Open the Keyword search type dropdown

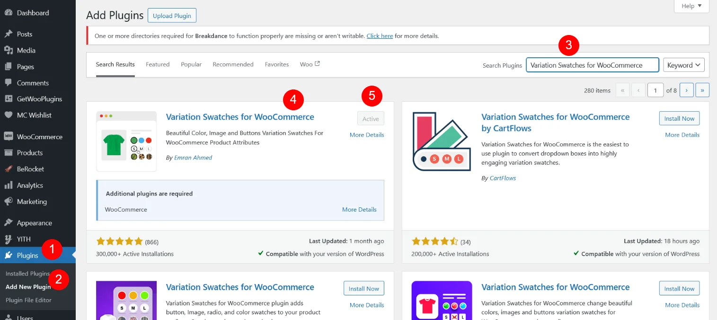(x=684, y=65)
